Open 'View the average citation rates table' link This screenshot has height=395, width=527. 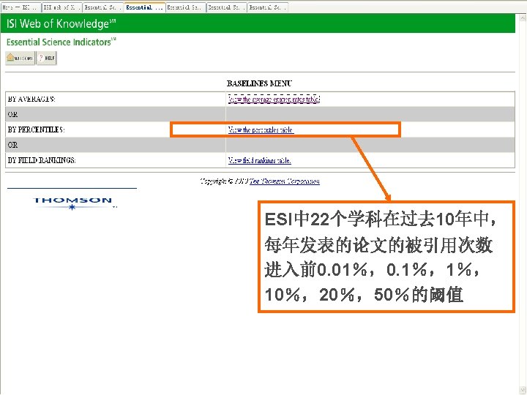[x=274, y=99]
